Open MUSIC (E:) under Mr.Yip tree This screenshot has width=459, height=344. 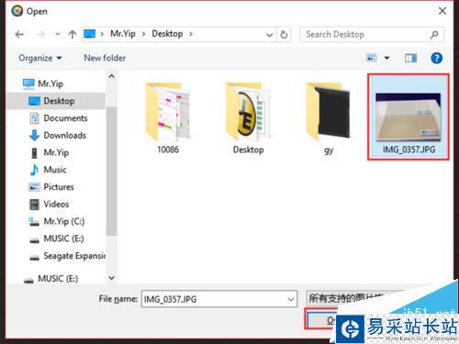point(63,239)
